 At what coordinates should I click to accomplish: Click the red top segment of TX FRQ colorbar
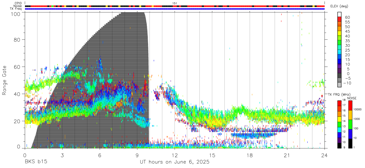339,103
